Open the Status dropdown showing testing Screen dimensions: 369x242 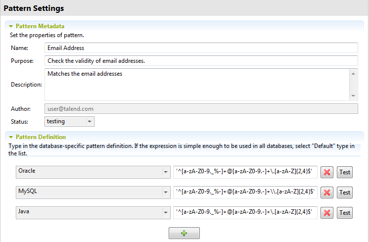[69, 121]
